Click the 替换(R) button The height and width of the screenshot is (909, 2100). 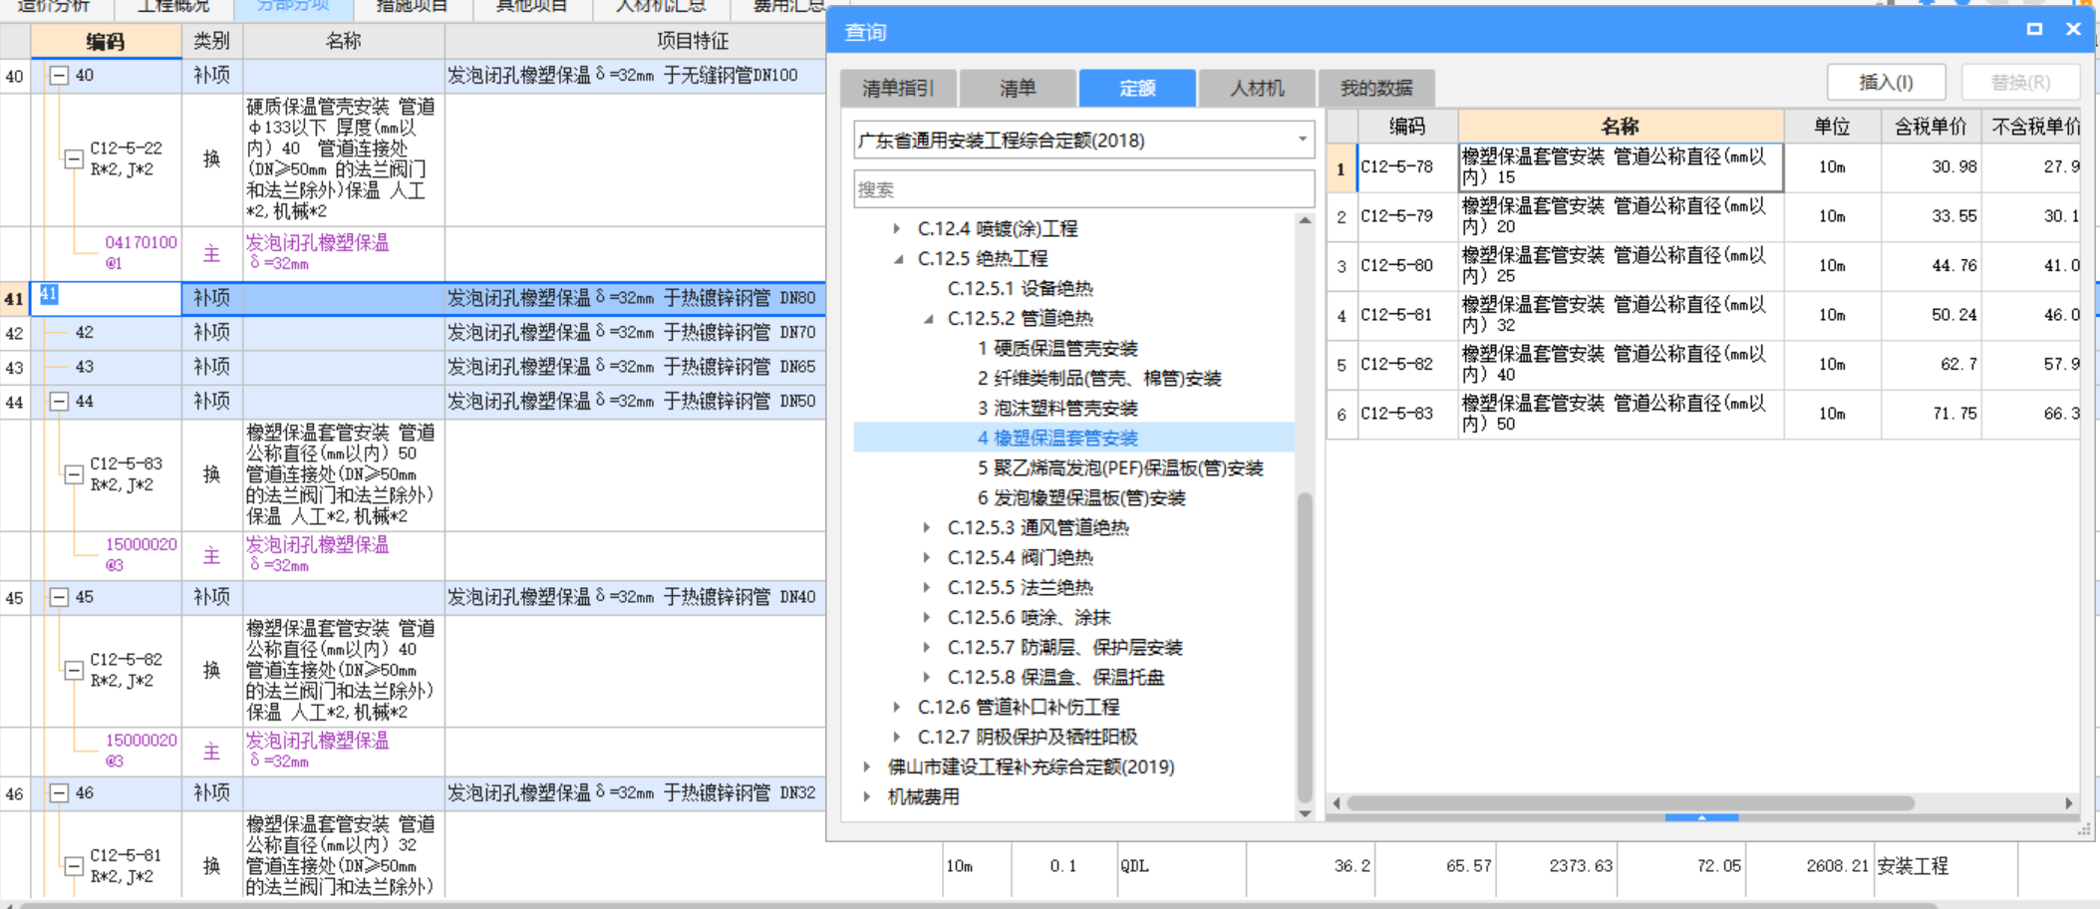point(2020,83)
